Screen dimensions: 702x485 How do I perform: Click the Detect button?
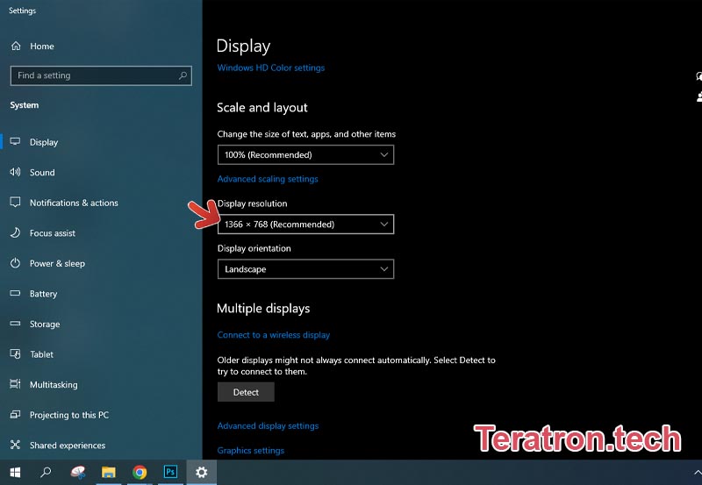click(x=246, y=392)
